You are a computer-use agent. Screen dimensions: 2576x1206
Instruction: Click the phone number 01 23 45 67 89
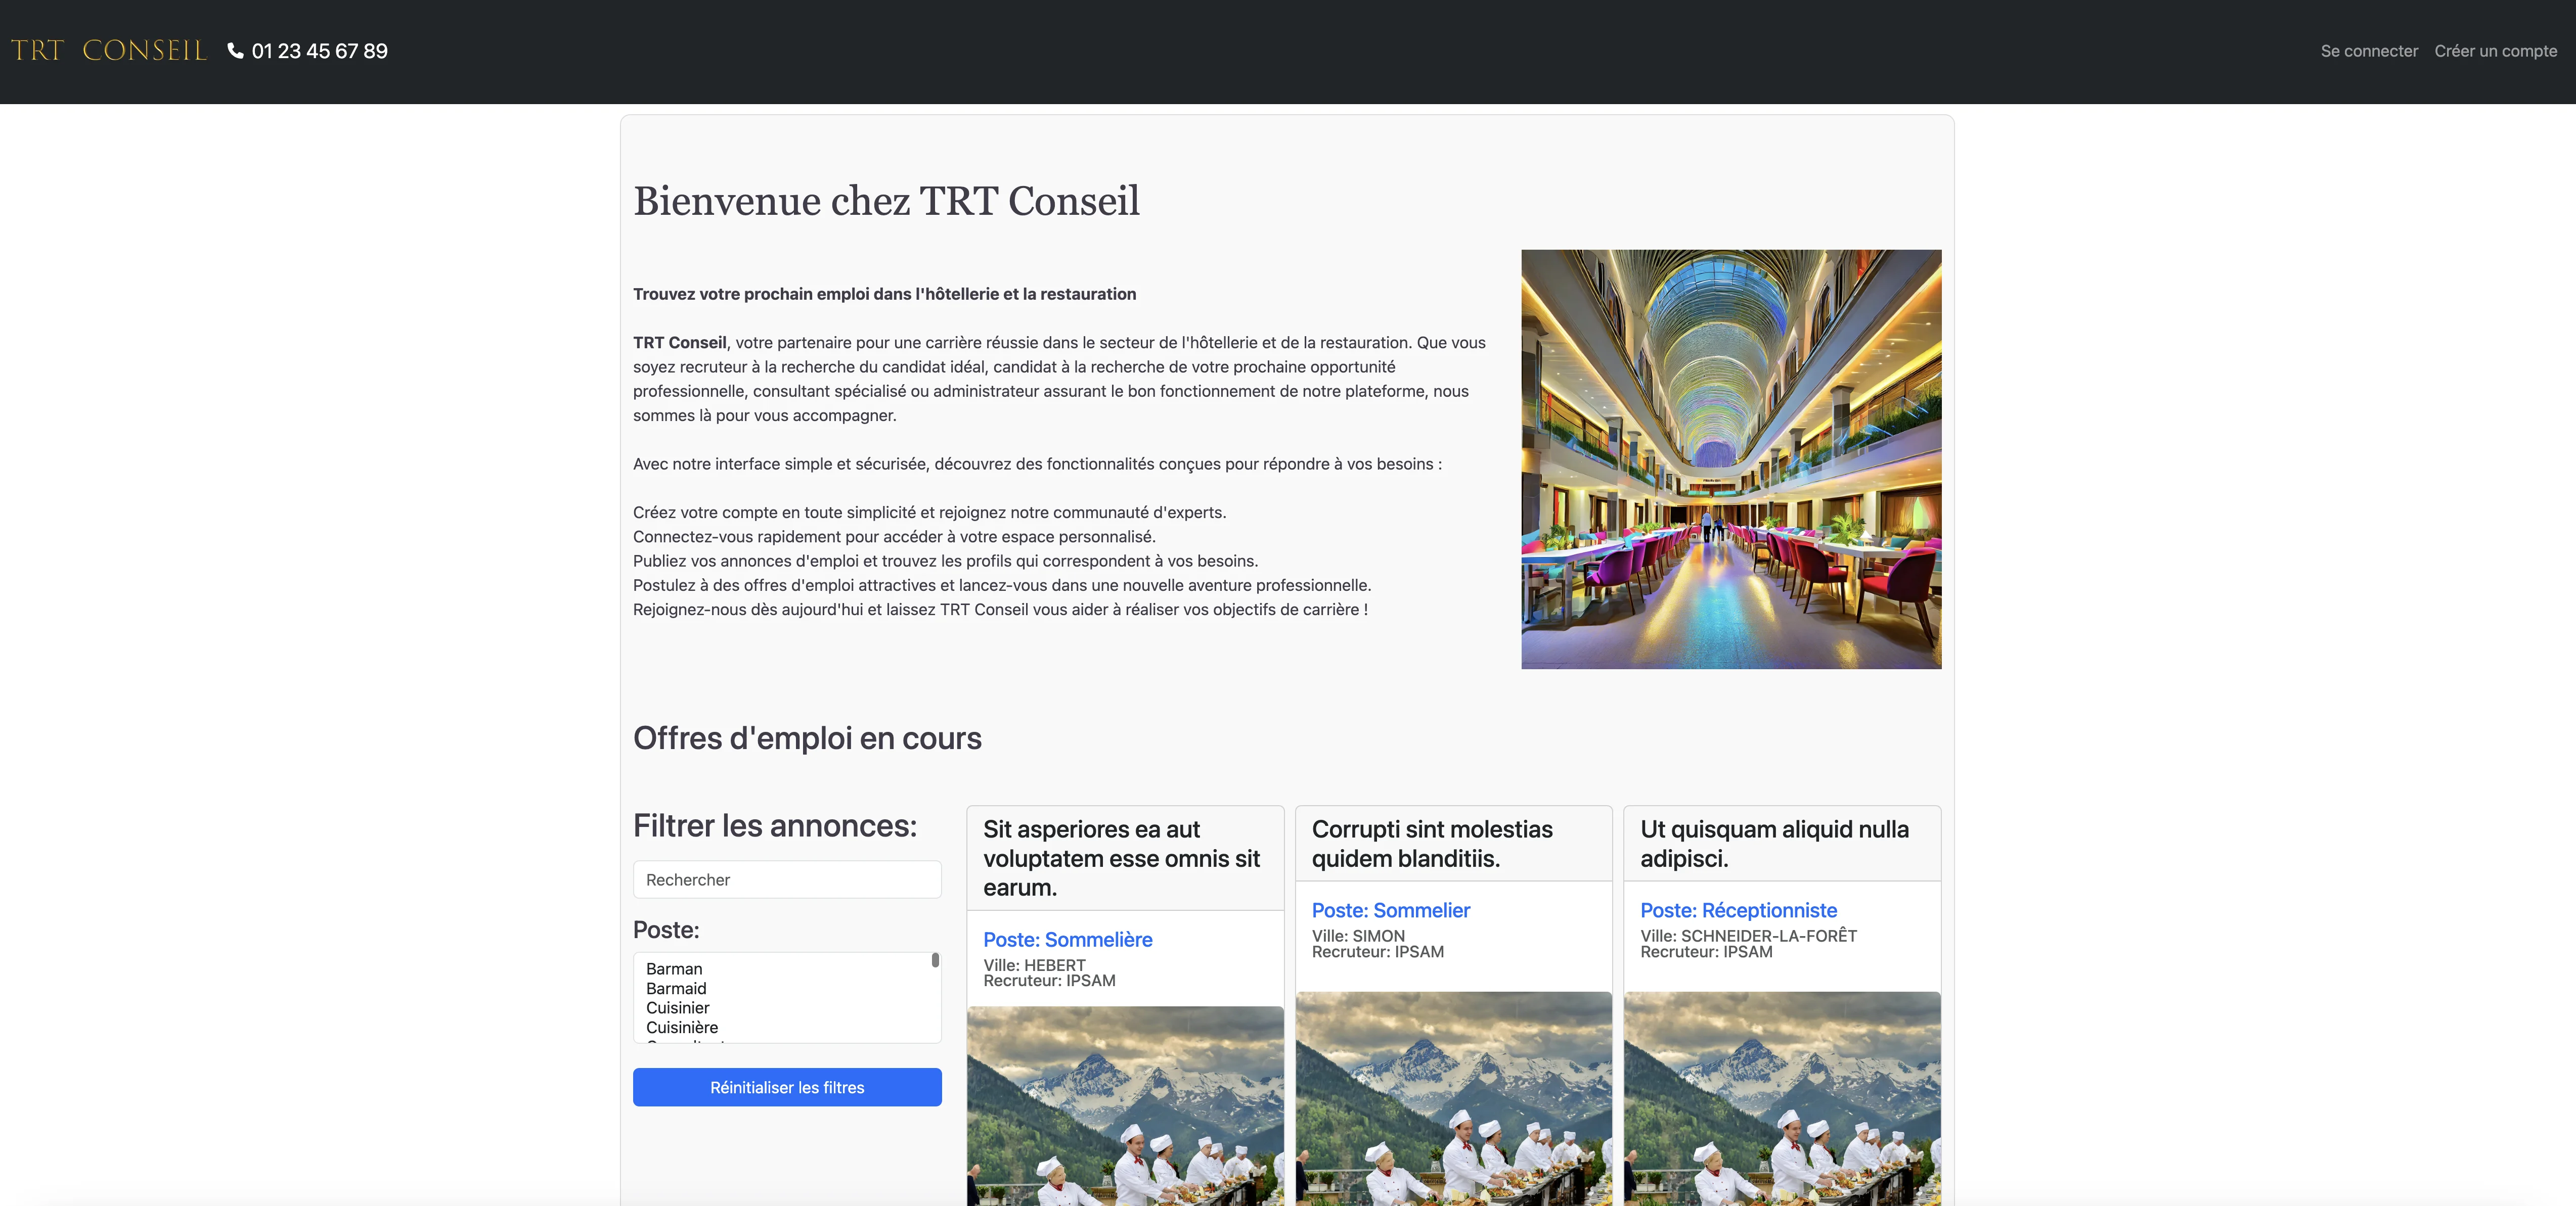pos(319,51)
